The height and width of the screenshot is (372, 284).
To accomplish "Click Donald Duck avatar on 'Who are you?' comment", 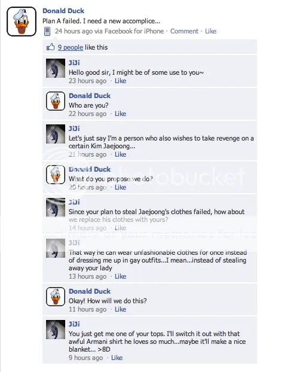I will (56, 101).
